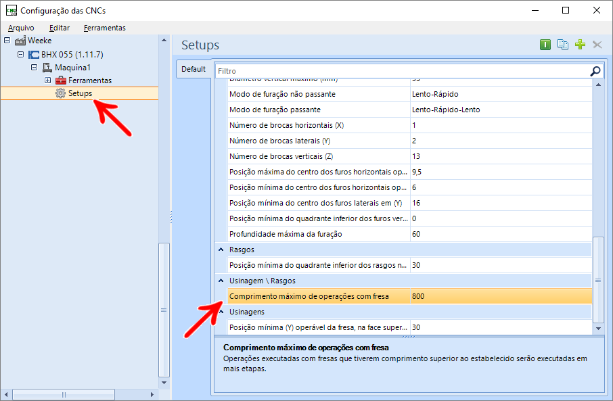The width and height of the screenshot is (613, 401).
Task: Click the tree panel vertical scroll thumb
Action: tap(164, 310)
